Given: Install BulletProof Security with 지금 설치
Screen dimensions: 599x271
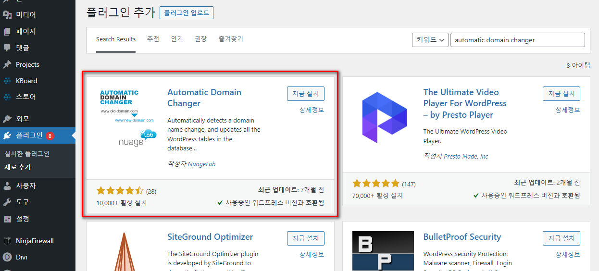Looking at the screenshot, I should tap(562, 238).
